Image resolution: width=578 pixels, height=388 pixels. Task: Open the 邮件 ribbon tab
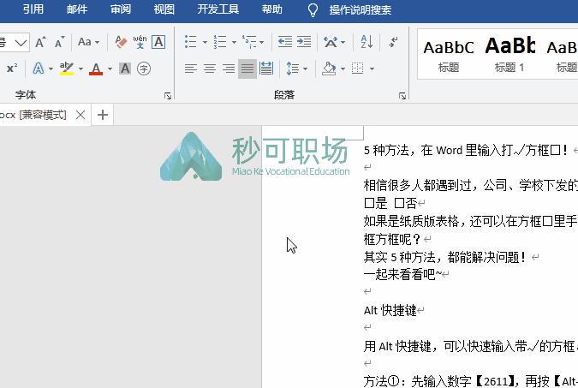77,9
